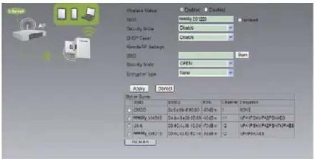Screen dimensions: 314x159
Task: Open the Encryption type dropdown
Action: coord(206,73)
